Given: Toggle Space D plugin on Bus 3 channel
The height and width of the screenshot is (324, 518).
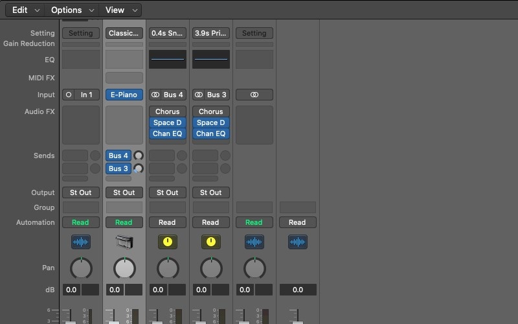Looking at the screenshot, I should [211, 122].
